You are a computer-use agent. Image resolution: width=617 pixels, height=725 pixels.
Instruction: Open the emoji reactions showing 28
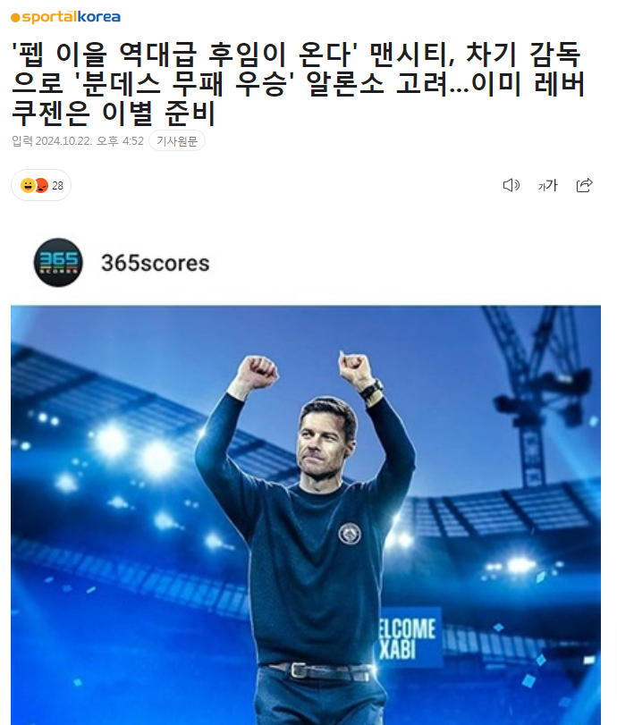click(41, 185)
